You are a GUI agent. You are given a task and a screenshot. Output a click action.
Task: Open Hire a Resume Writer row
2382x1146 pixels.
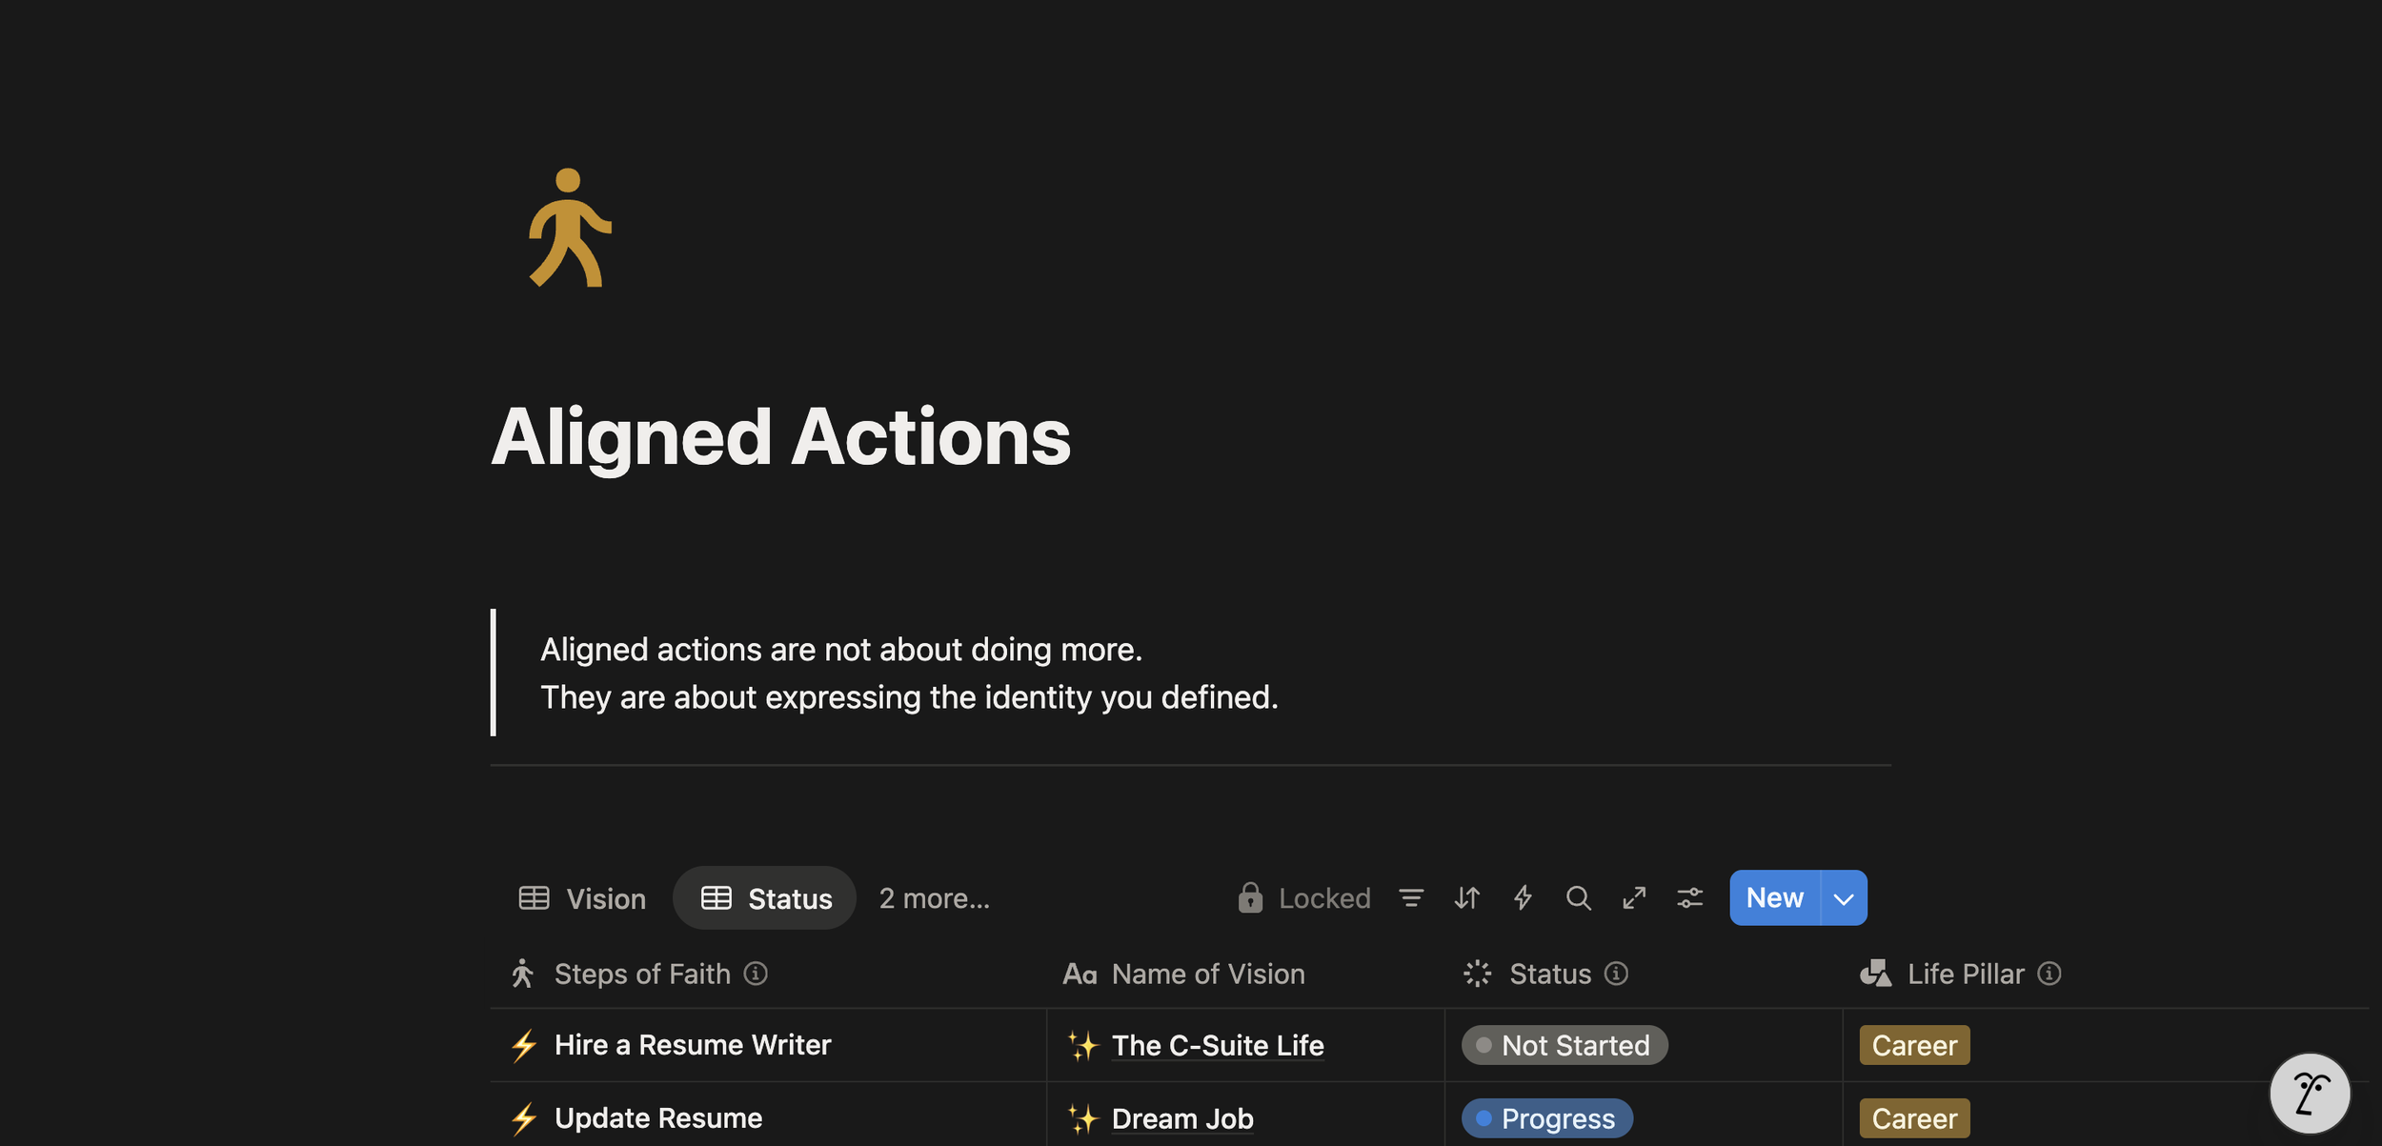(x=692, y=1045)
